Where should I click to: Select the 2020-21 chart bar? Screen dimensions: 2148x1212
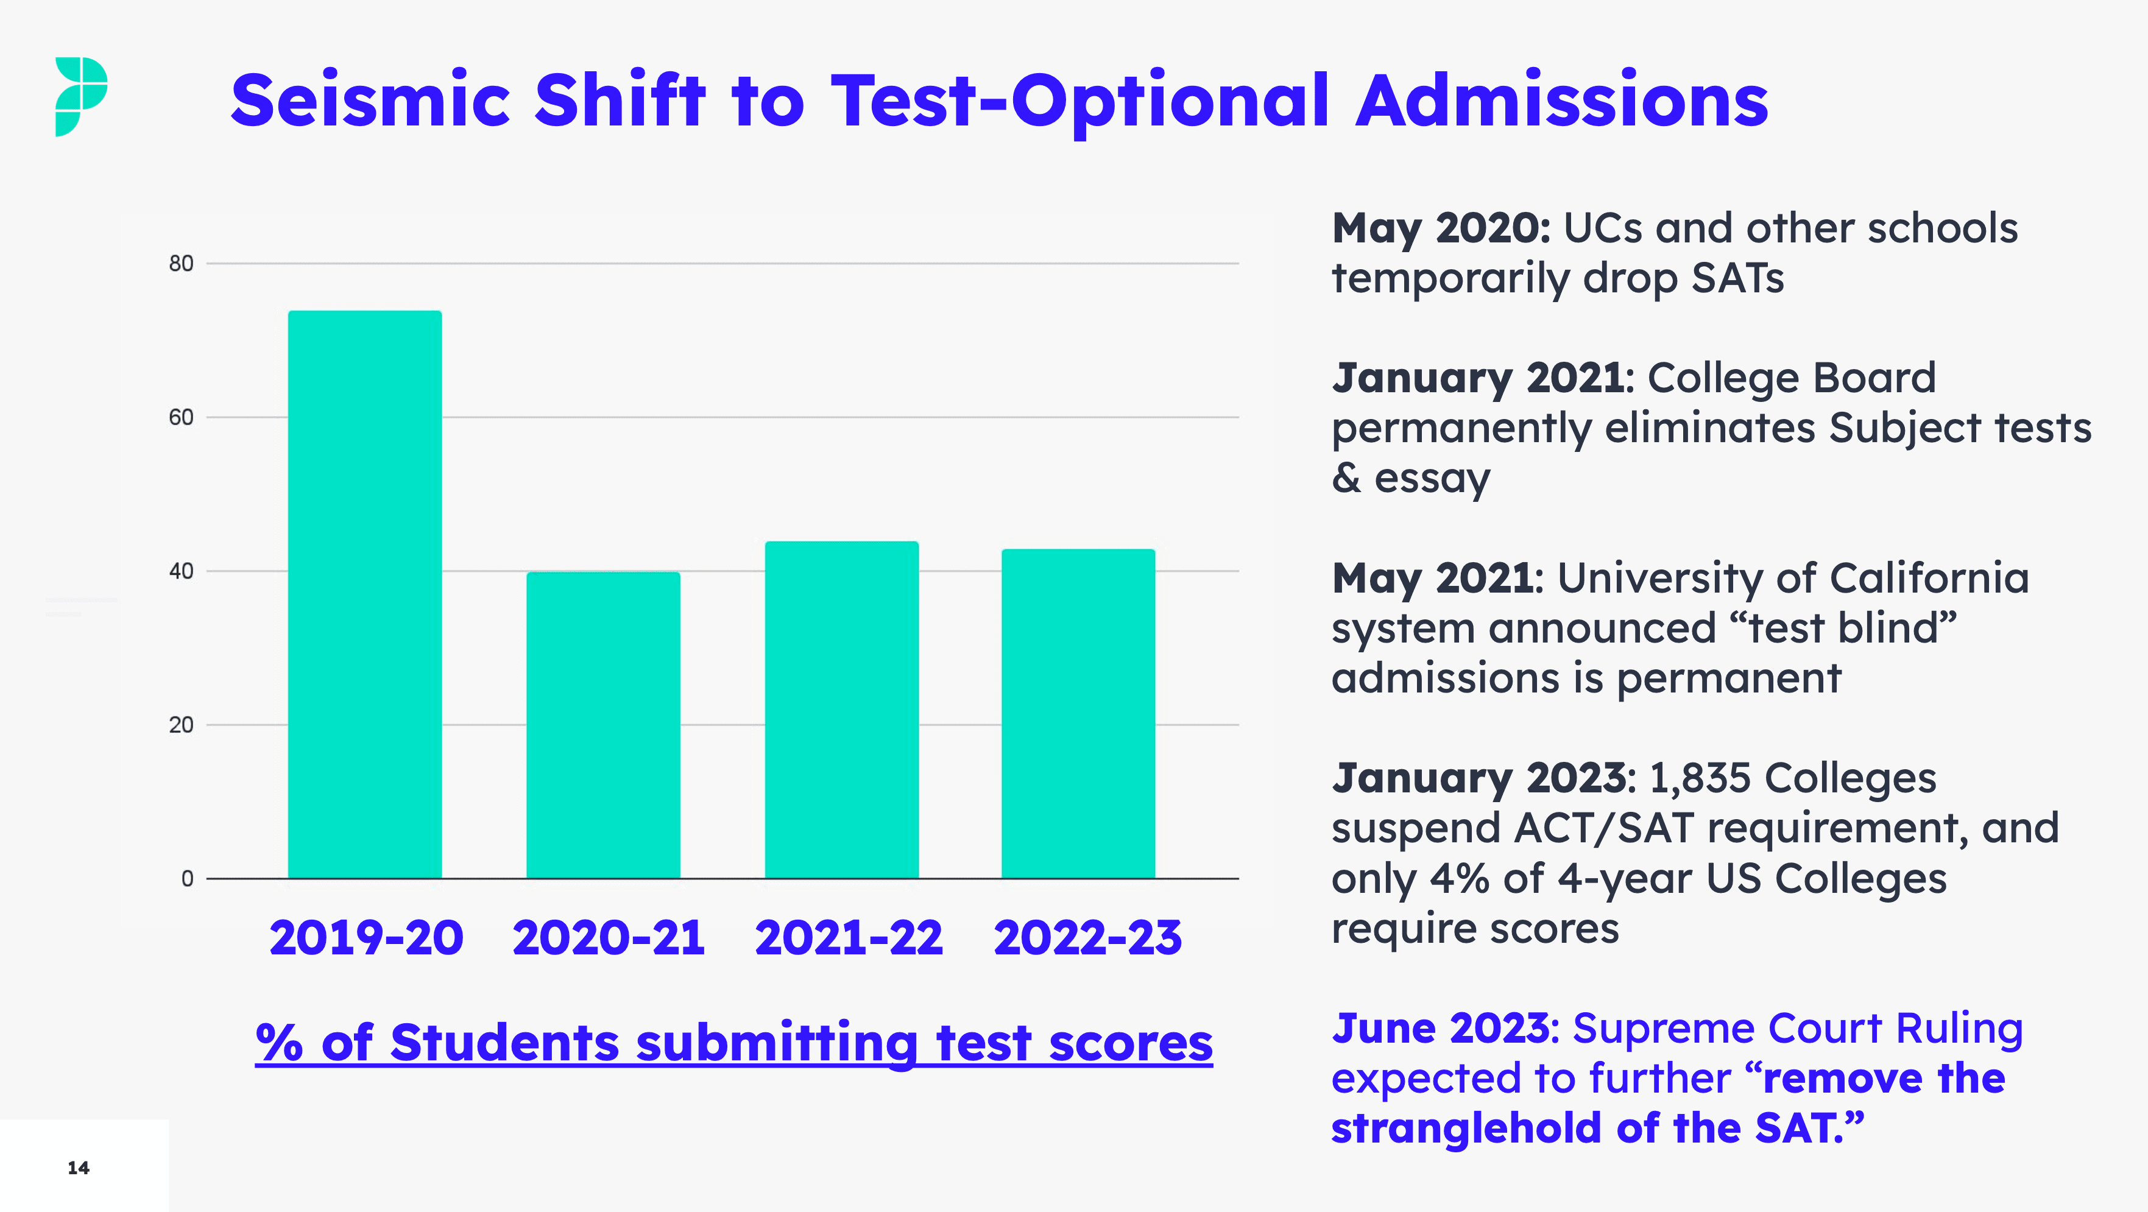[603, 724]
